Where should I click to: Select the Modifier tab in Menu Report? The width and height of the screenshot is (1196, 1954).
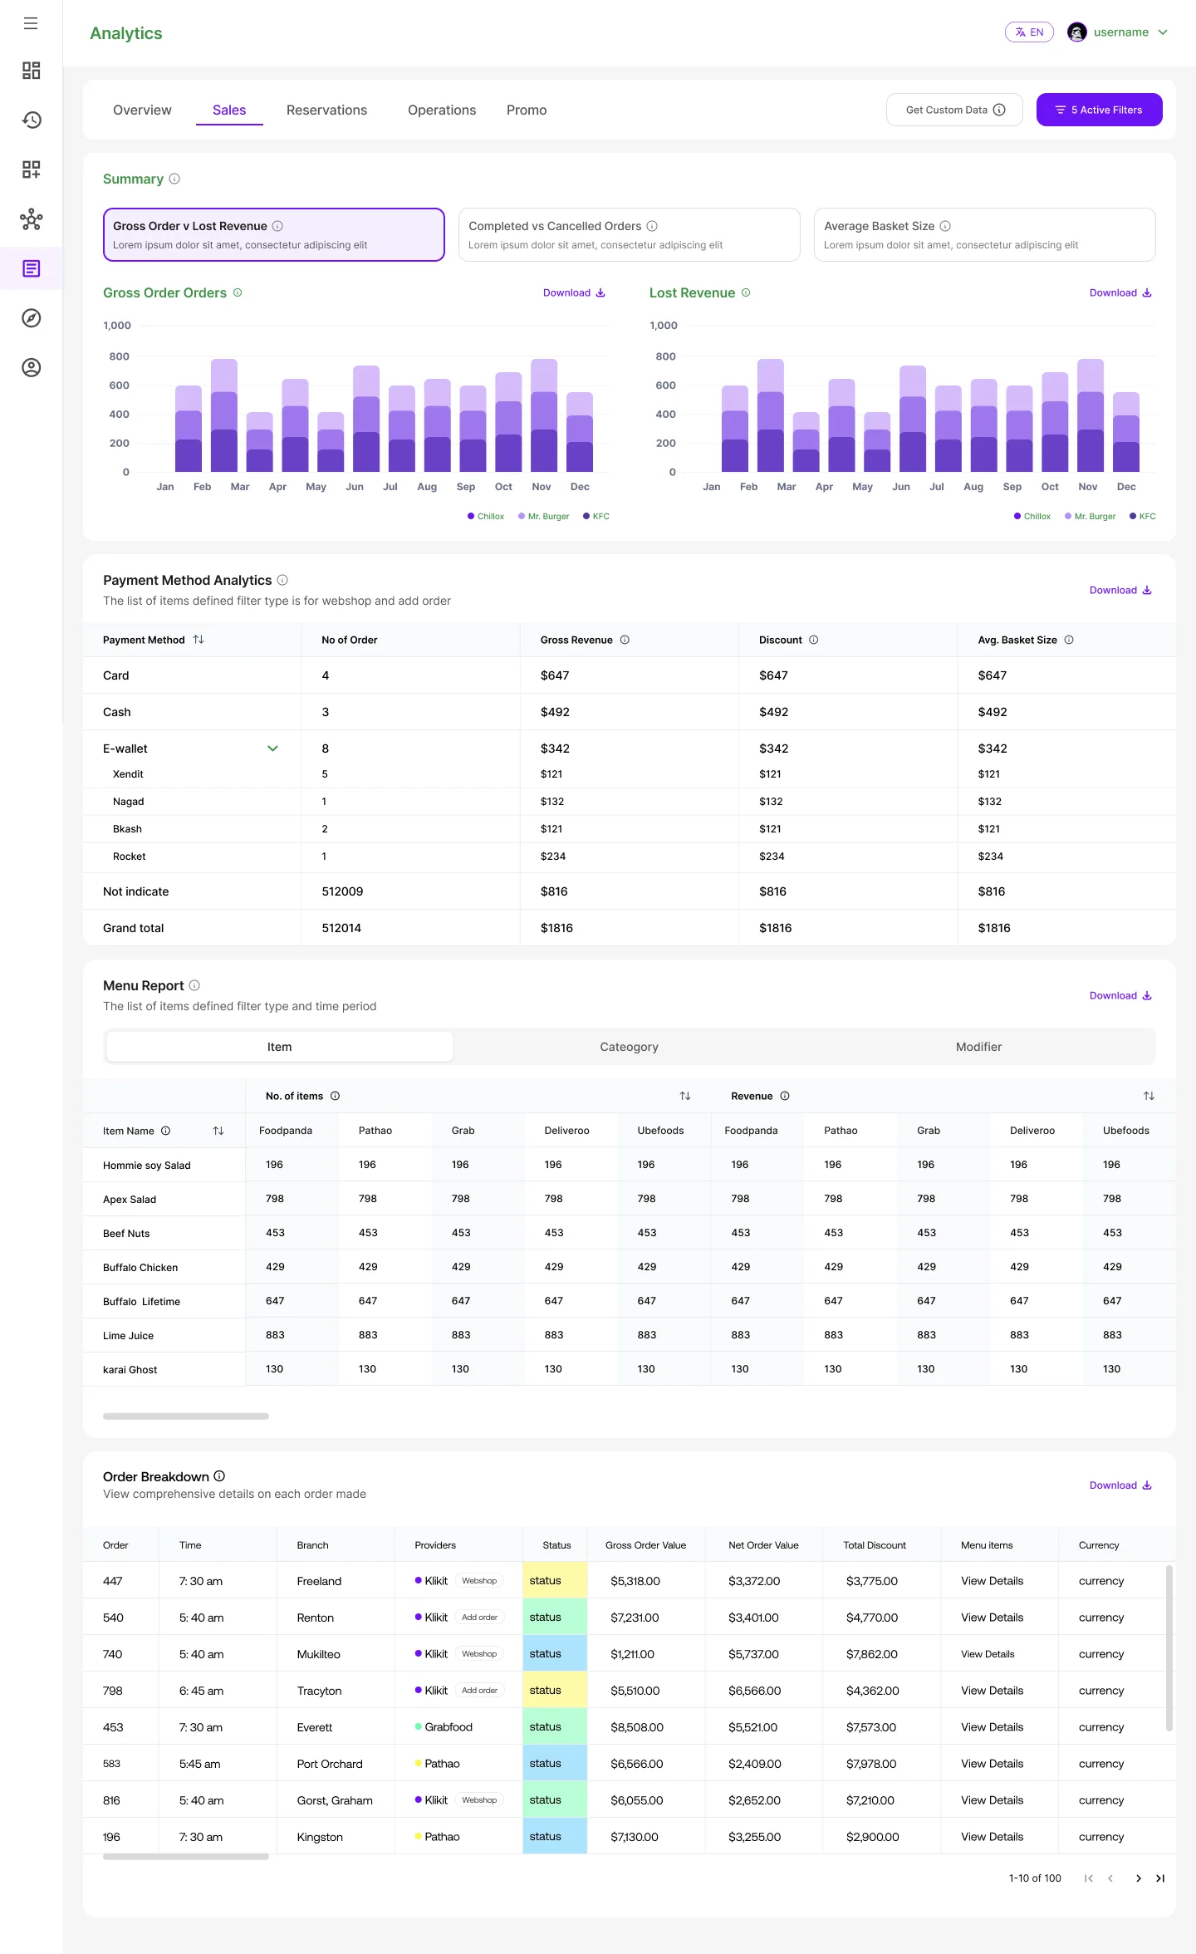point(978,1047)
